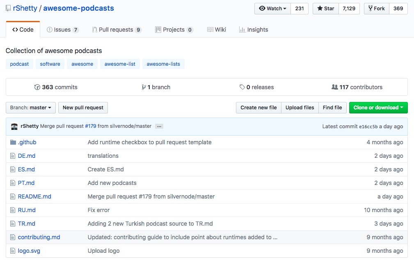Click the folder icon next to .github
Image resolution: width=414 pixels, height=261 pixels.
point(12,142)
